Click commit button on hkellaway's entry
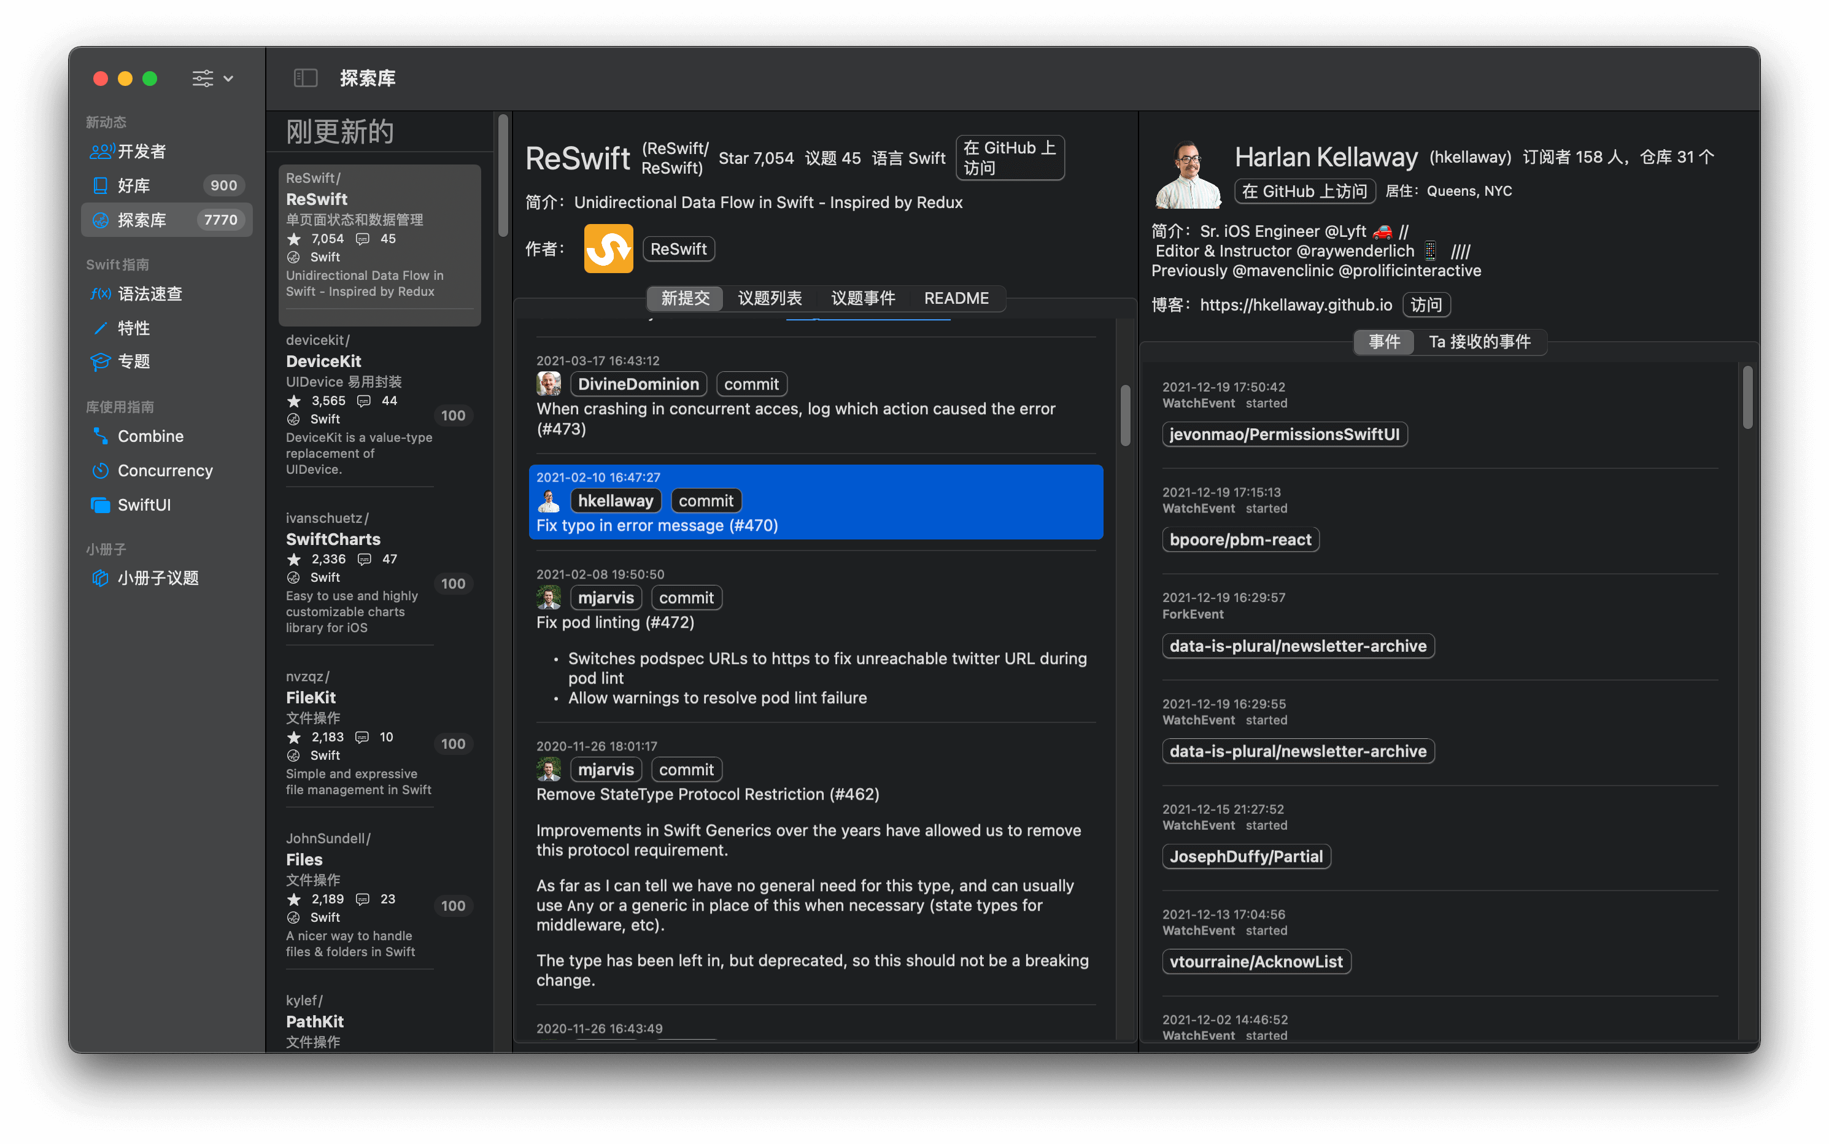 click(x=706, y=501)
